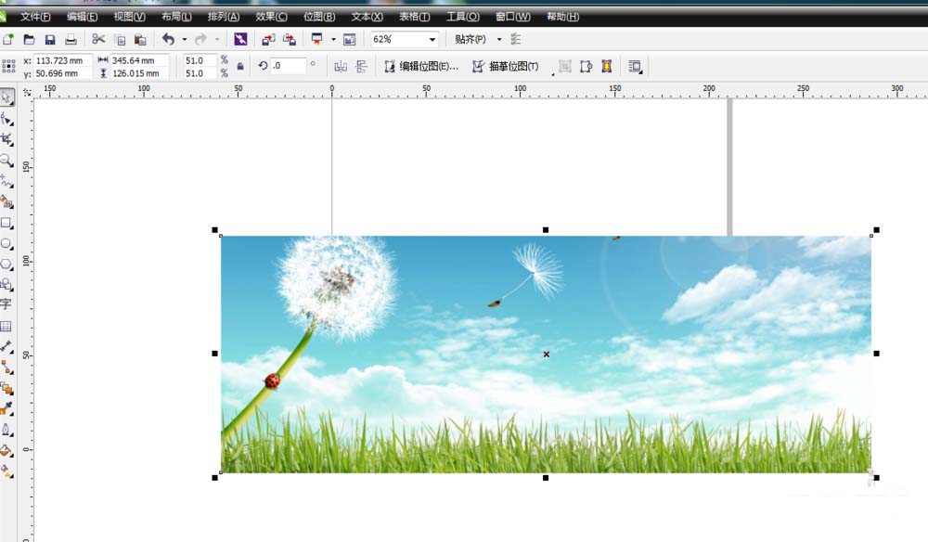928x542 pixels.
Task: Expand the 贴齐 snap options arrow
Action: click(x=499, y=40)
